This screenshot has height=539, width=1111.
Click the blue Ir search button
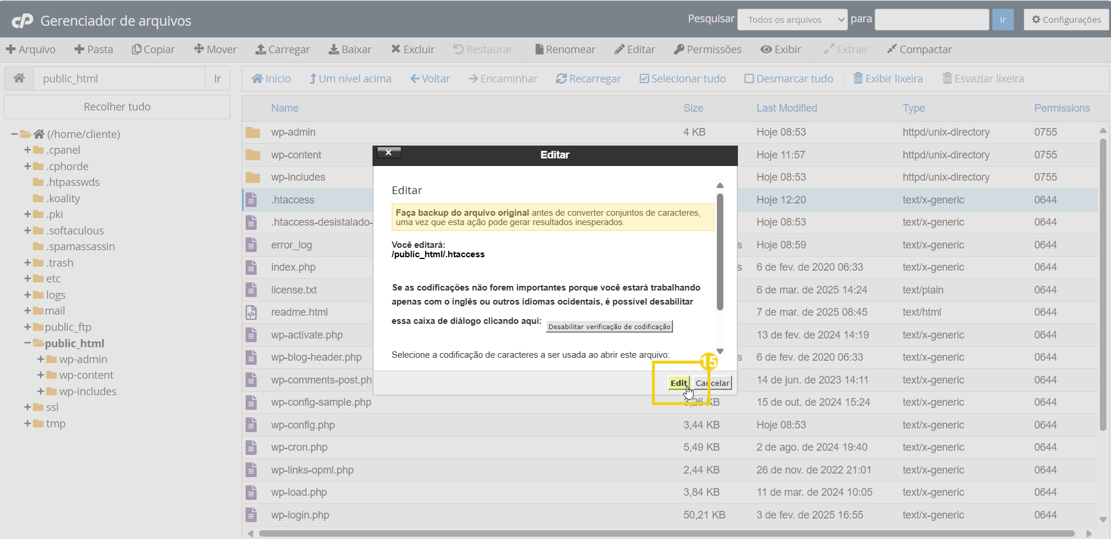[1003, 20]
